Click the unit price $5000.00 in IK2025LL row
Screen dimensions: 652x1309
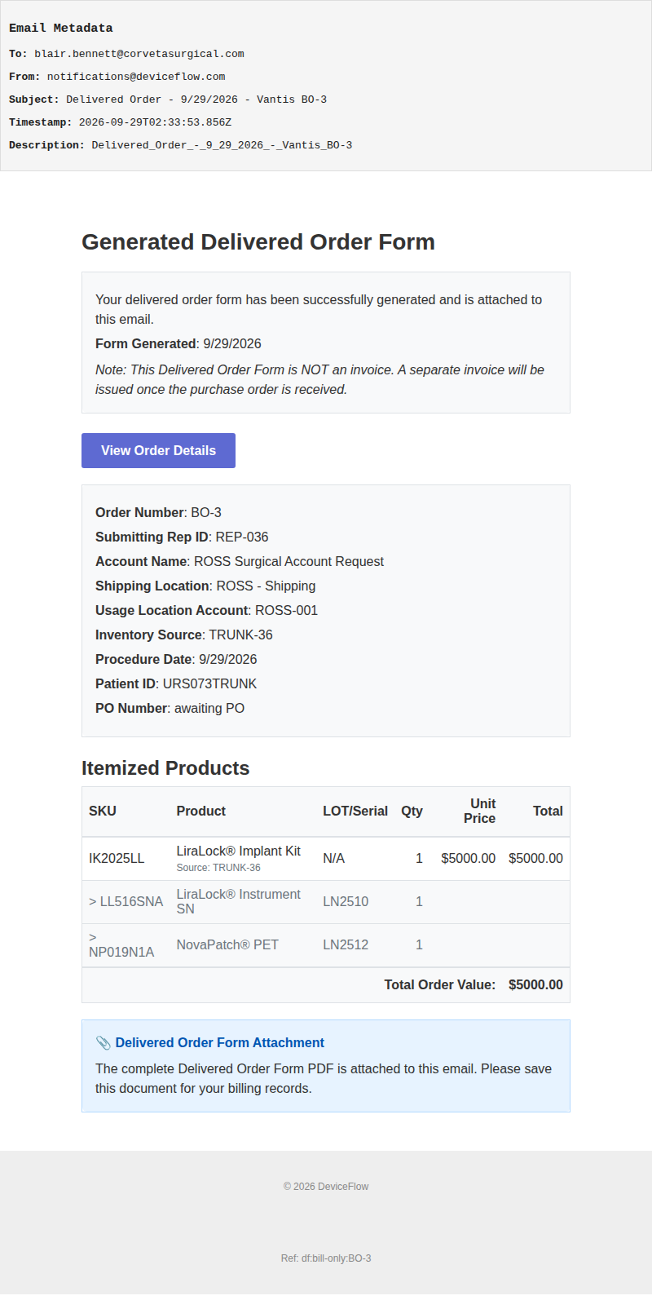(469, 858)
